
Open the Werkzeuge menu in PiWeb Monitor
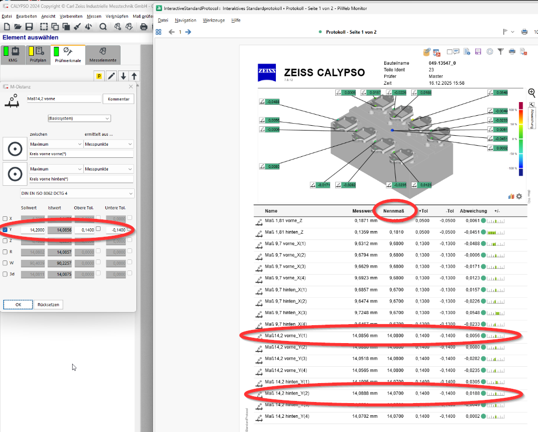[x=213, y=20]
